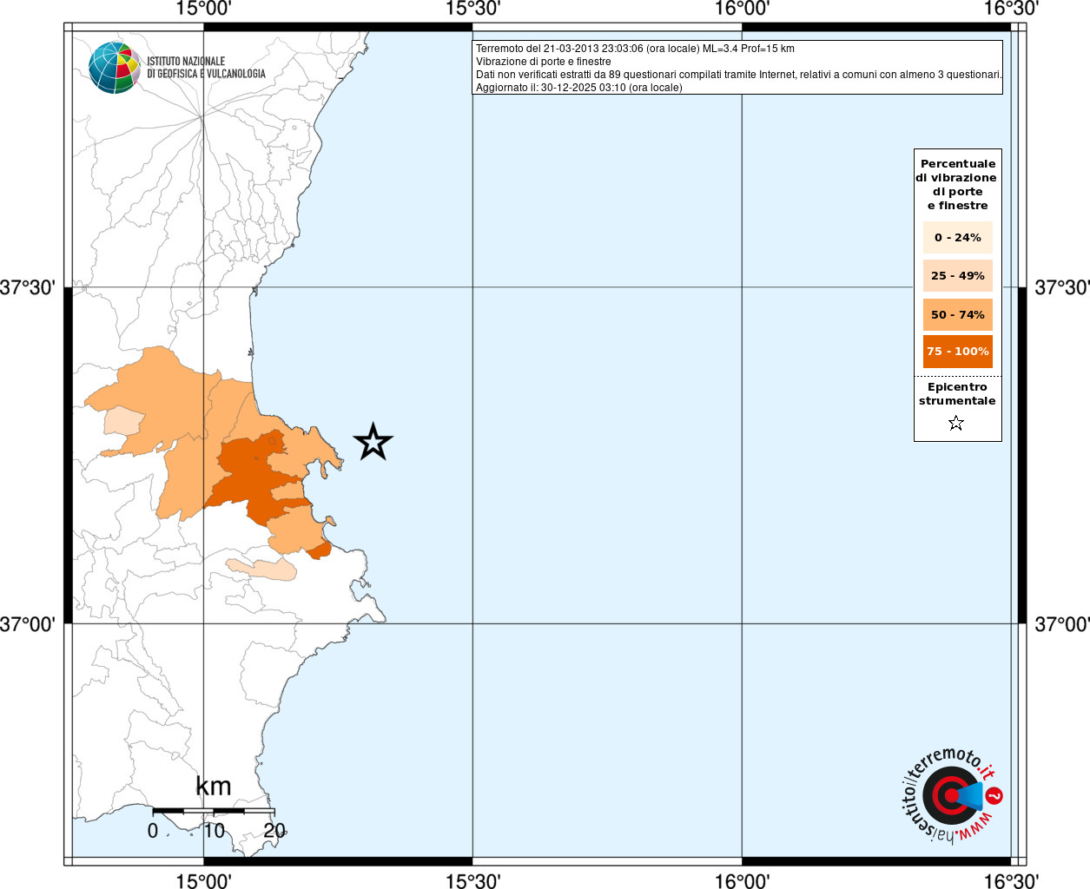Click the 'Terremoto del 21-03-2013' header line
This screenshot has width=1090, height=889.
(x=635, y=49)
